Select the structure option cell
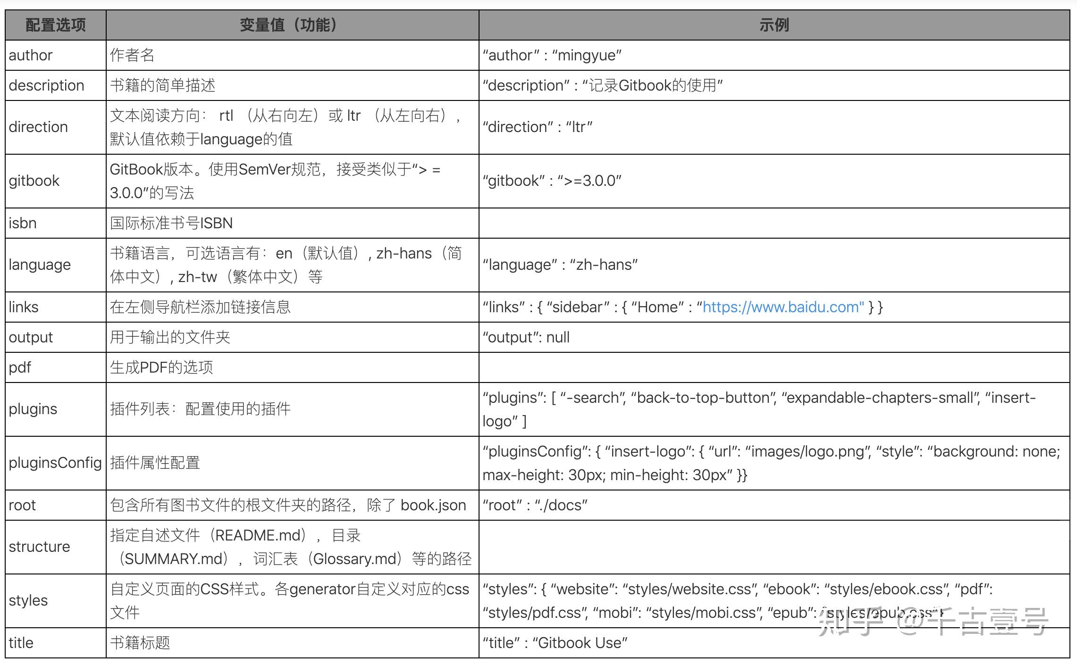The height and width of the screenshot is (665, 1077). click(40, 547)
